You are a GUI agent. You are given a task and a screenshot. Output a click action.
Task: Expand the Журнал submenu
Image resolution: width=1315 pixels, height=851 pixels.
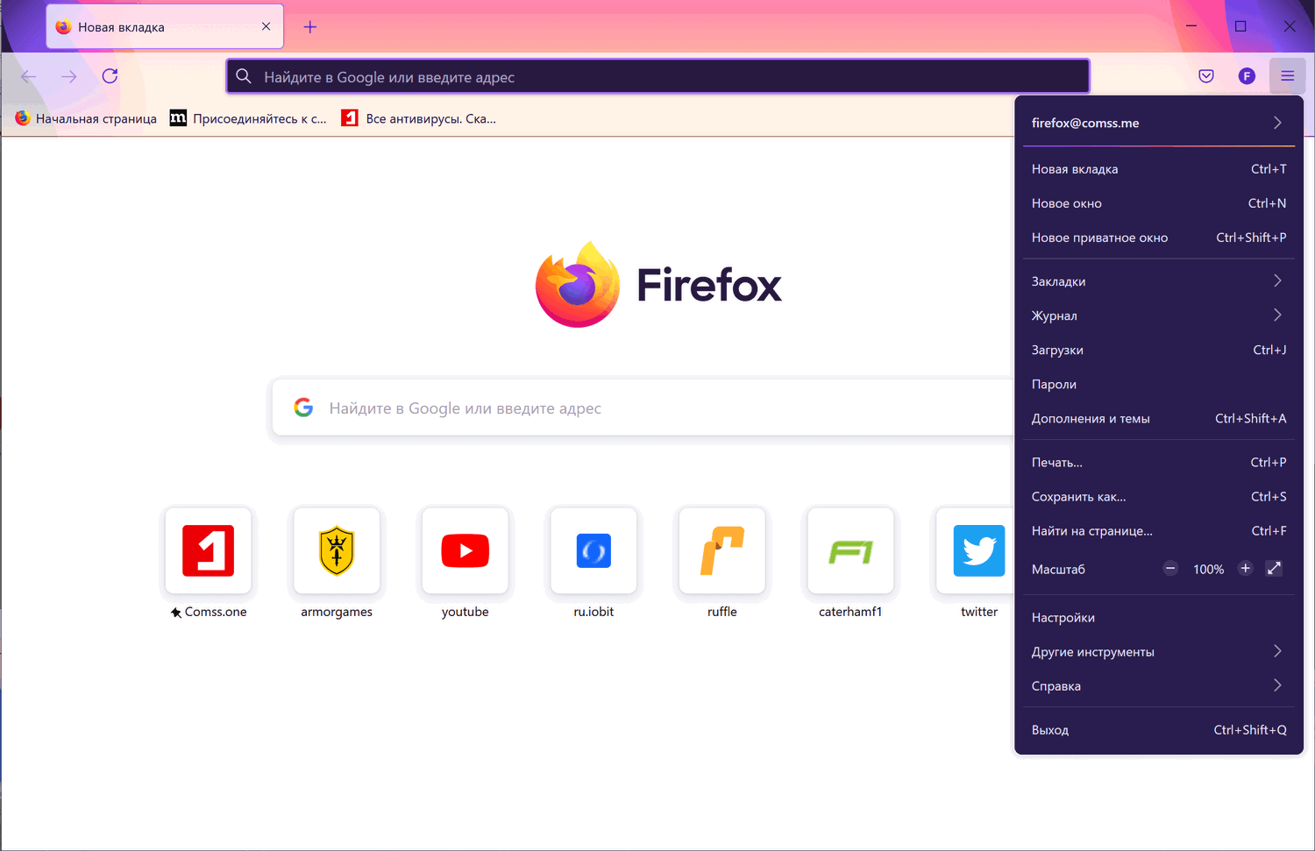(x=1159, y=316)
